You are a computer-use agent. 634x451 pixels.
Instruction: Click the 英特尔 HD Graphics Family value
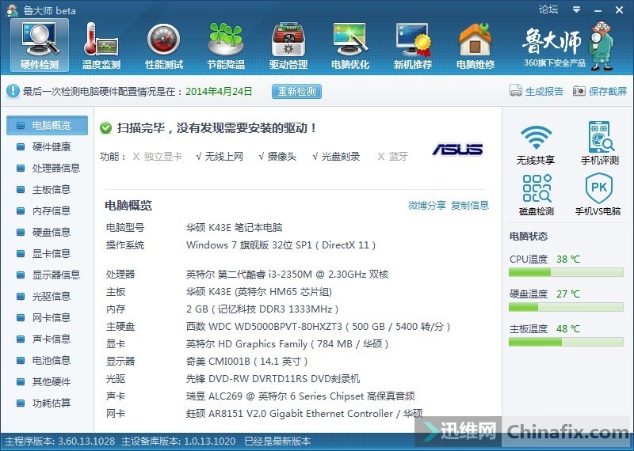click(288, 343)
